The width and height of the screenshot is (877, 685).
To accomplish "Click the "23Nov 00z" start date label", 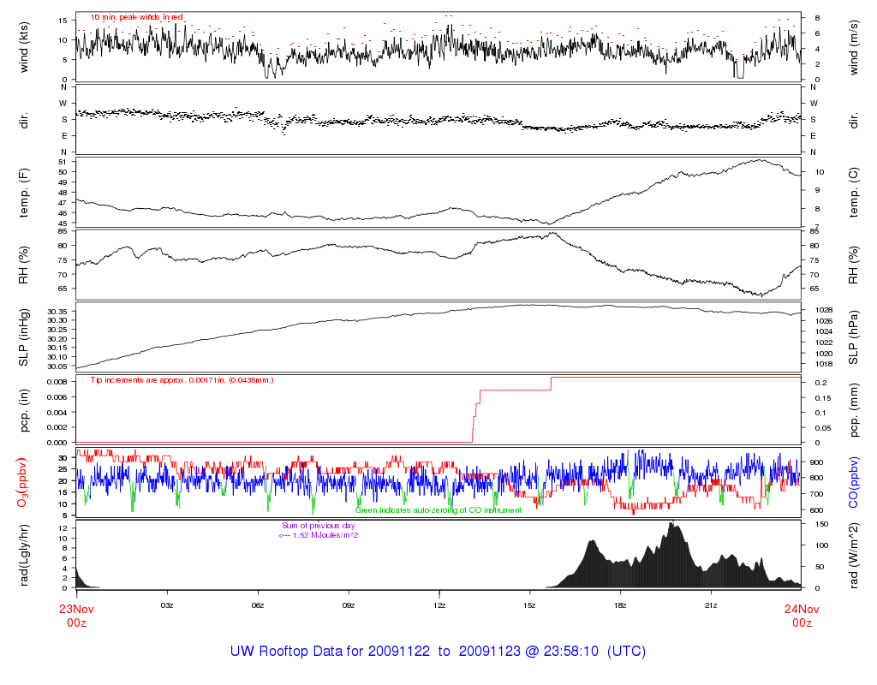I will tap(76, 616).
